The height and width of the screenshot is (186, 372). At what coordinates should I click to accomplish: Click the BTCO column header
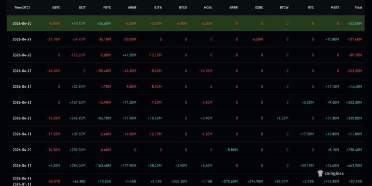[x=183, y=7]
